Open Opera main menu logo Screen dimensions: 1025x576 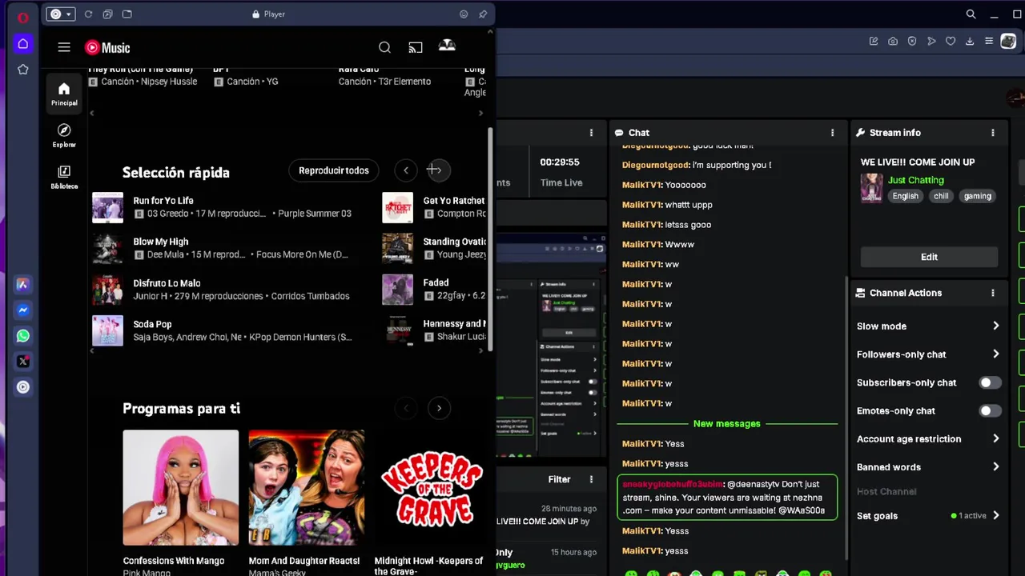[x=22, y=17]
